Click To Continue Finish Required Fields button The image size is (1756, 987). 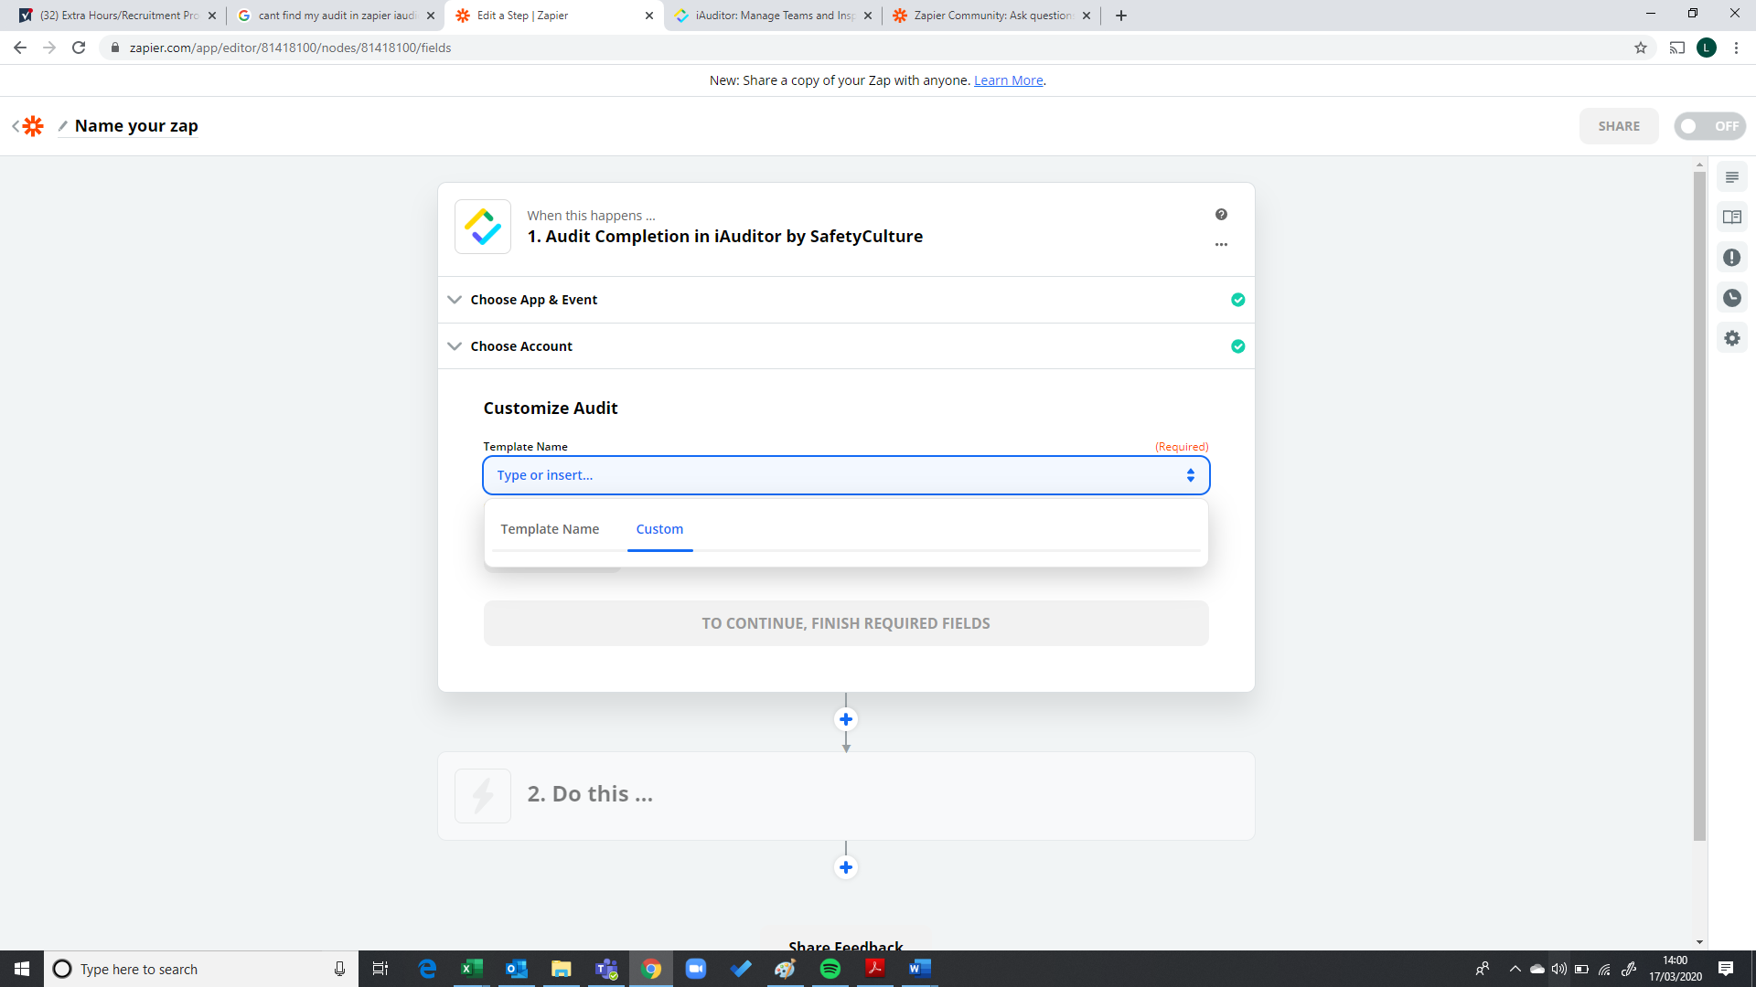coord(846,623)
